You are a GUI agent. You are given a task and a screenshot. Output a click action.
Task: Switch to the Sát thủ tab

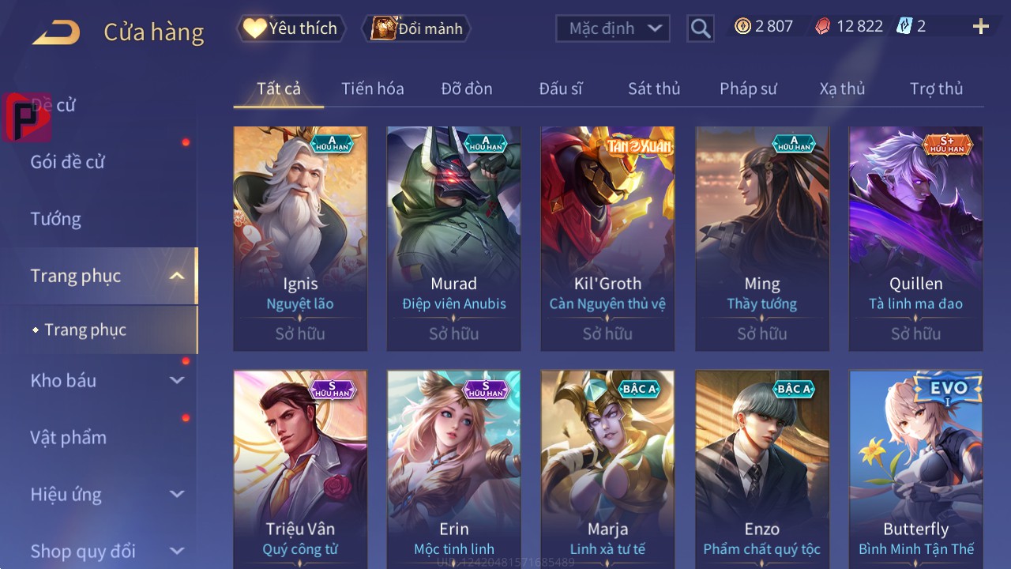click(x=654, y=89)
